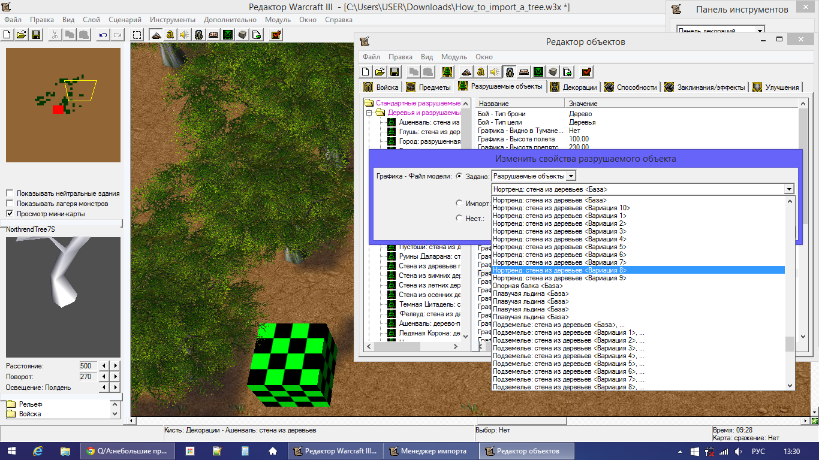Choose Опорная балка <База> in list
The image size is (819, 460).
click(639, 286)
